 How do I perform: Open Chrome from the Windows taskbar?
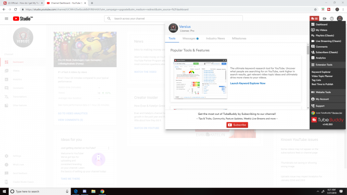102,191
